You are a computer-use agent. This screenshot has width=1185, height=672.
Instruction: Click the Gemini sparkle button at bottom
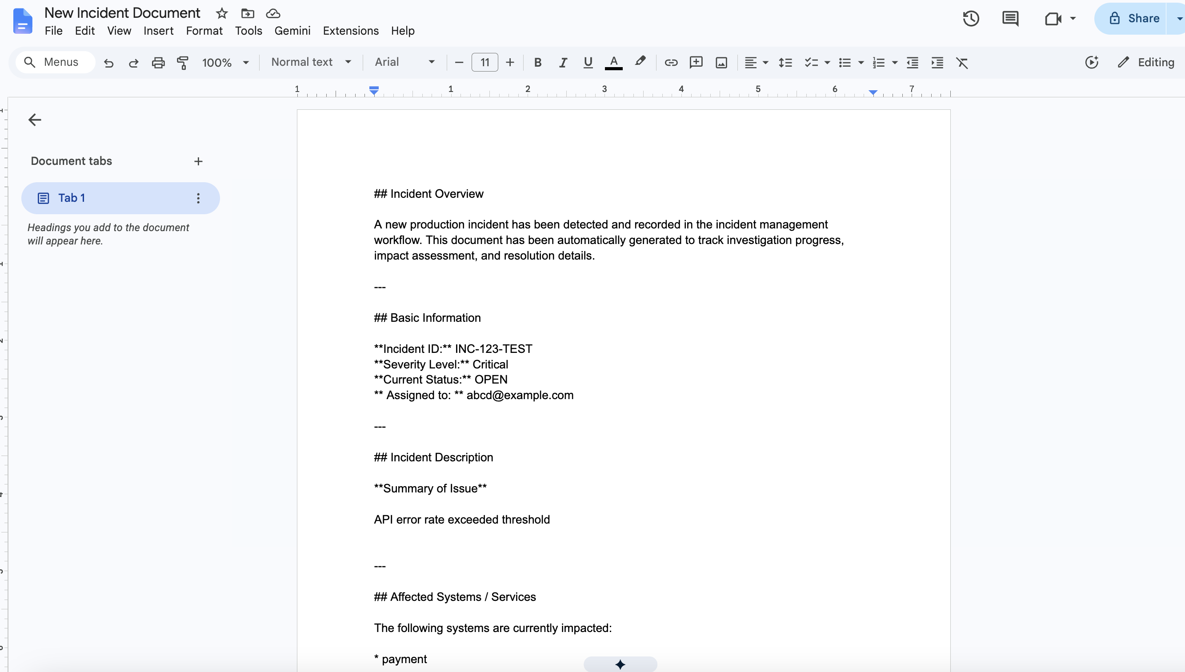point(620,664)
